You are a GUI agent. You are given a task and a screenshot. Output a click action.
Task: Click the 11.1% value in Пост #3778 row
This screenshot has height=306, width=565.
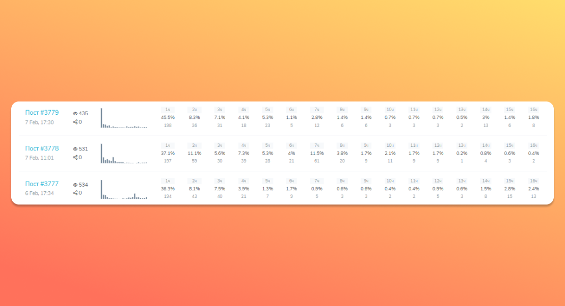point(194,154)
